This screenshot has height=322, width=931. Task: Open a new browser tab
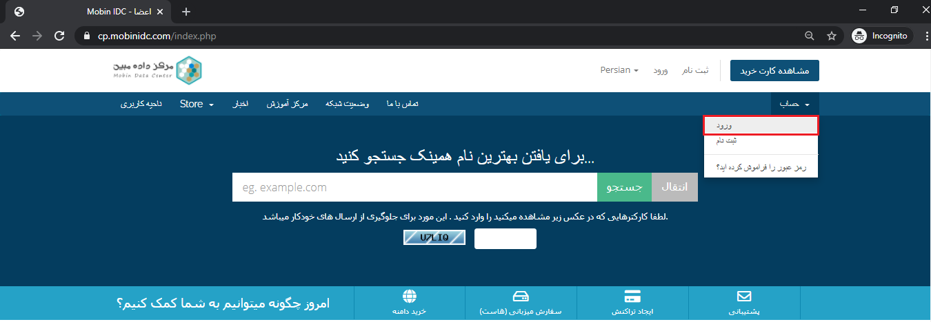point(186,12)
